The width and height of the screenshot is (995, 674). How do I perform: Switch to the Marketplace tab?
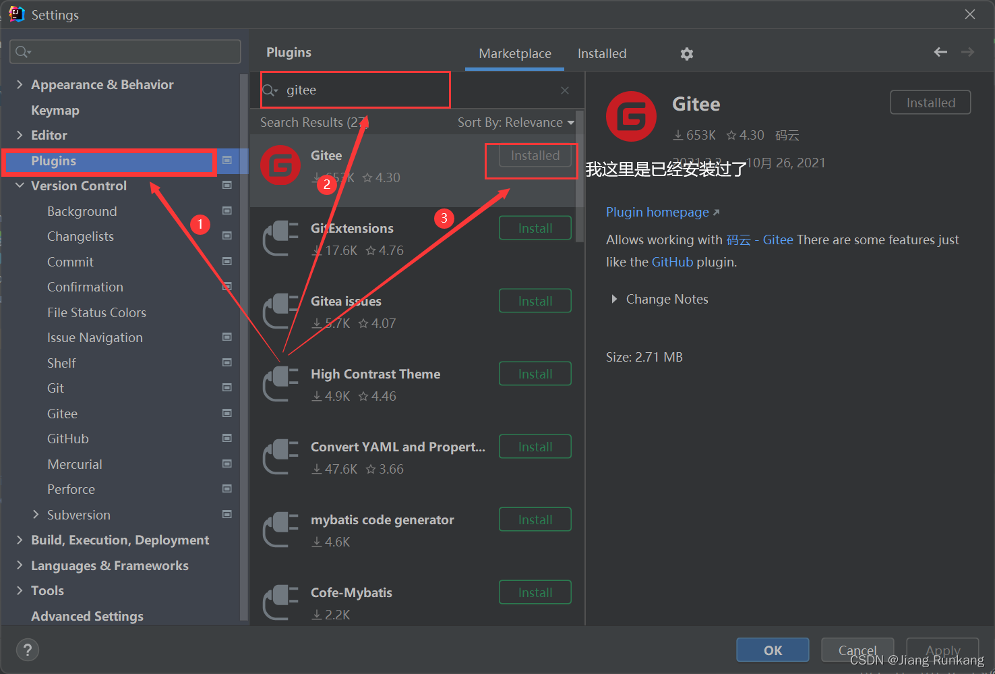[x=515, y=53]
